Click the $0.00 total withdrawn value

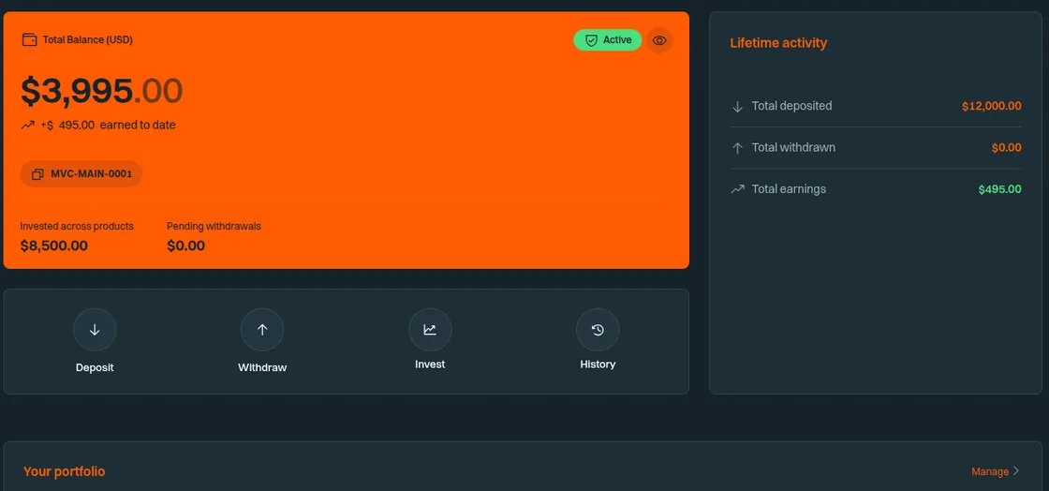pyautogui.click(x=1006, y=147)
